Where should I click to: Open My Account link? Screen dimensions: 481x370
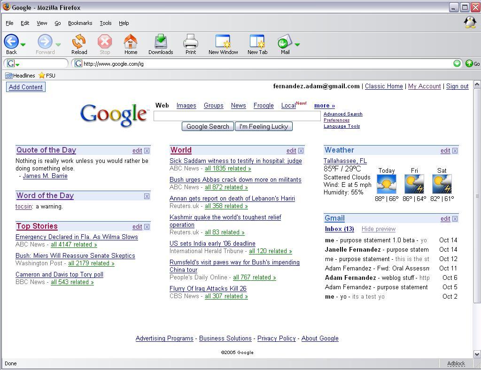click(x=424, y=86)
